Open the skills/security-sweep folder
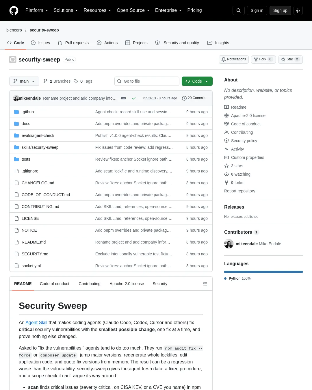 tap(40, 147)
